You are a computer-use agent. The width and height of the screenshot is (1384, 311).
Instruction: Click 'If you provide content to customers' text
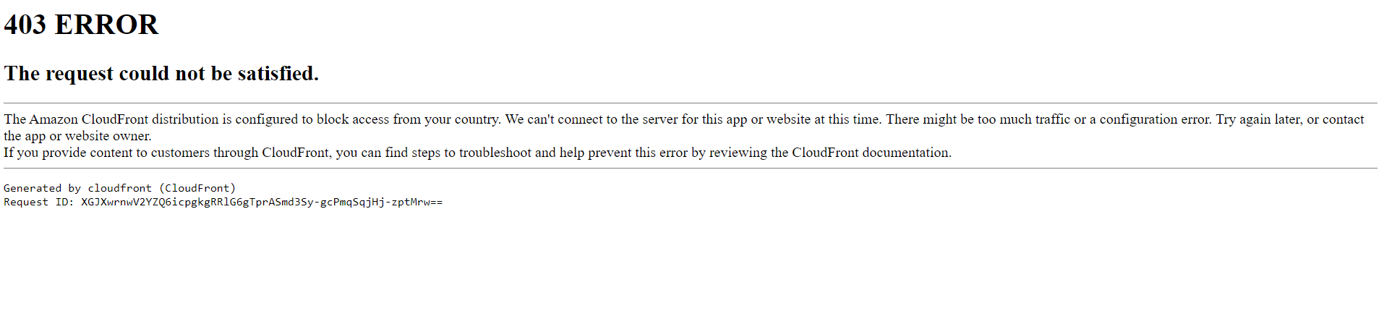click(x=106, y=153)
